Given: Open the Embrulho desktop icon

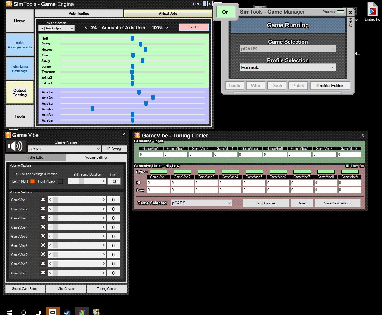Looking at the screenshot, I should coord(372,12).
